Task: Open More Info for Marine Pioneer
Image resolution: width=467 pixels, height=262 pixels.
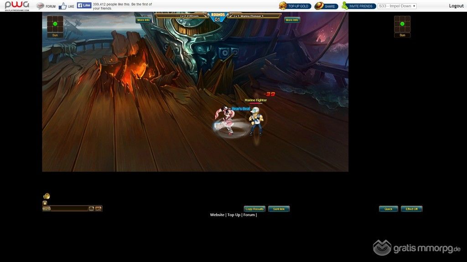Action: coord(292,20)
